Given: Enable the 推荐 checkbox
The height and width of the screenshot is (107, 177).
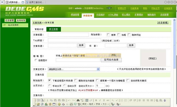Looking at the screenshot, I should coord(108,34).
